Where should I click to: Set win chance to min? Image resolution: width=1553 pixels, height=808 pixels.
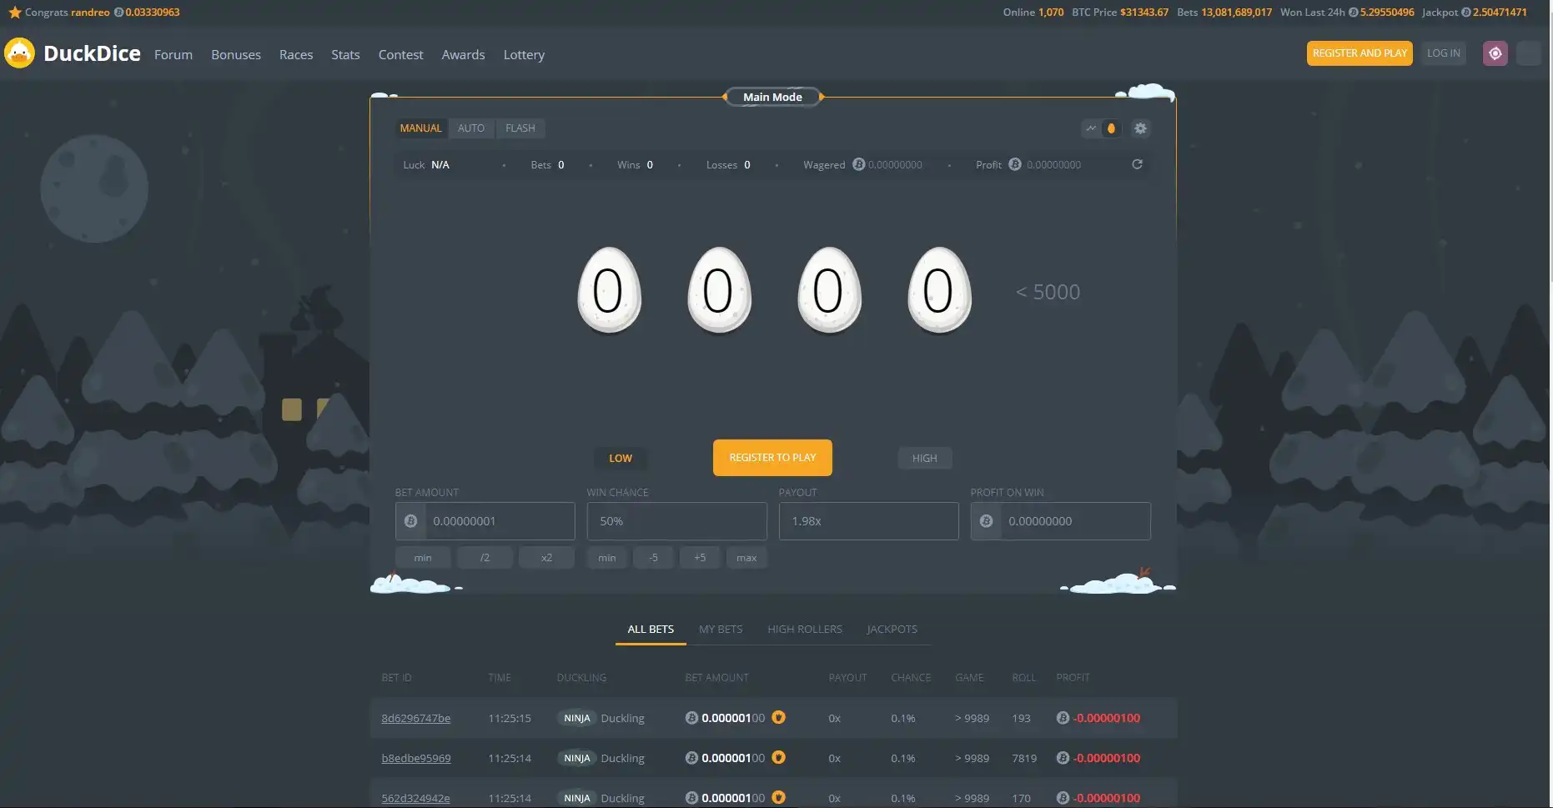click(607, 558)
